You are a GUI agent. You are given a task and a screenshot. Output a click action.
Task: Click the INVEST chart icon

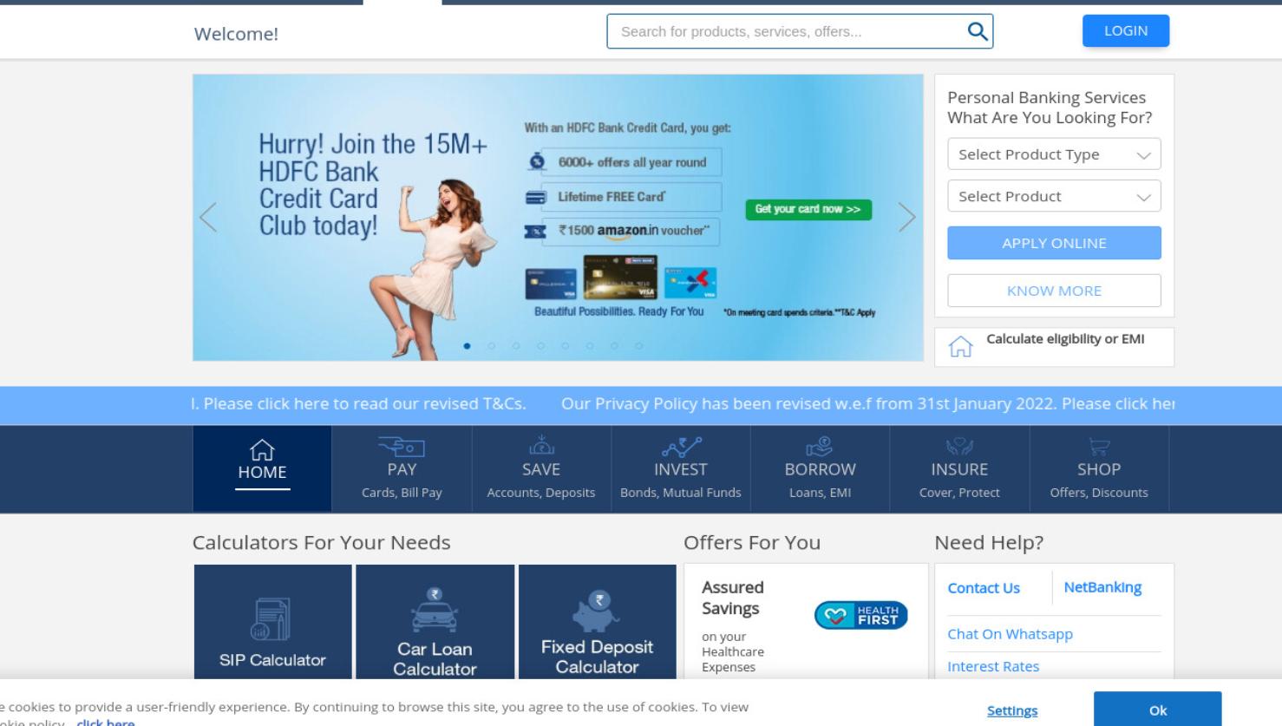point(681,447)
